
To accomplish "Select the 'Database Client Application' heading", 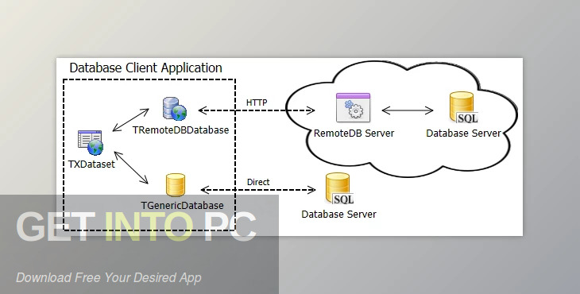I will (x=145, y=68).
